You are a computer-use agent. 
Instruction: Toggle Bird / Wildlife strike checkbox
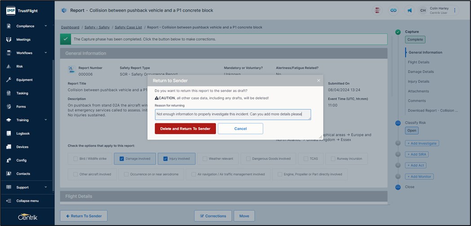pyautogui.click(x=75, y=159)
